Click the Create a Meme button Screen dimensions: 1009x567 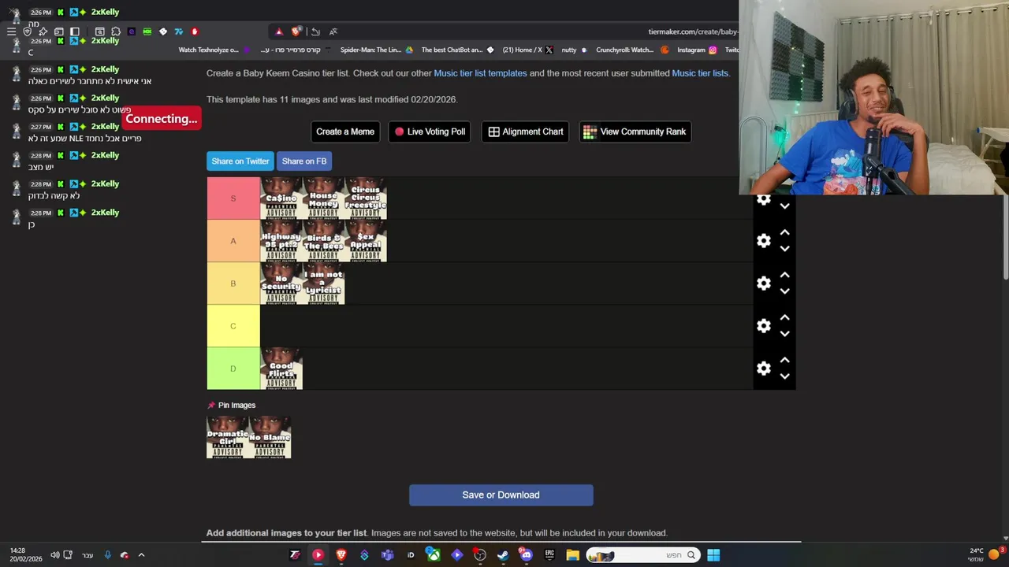click(x=345, y=132)
